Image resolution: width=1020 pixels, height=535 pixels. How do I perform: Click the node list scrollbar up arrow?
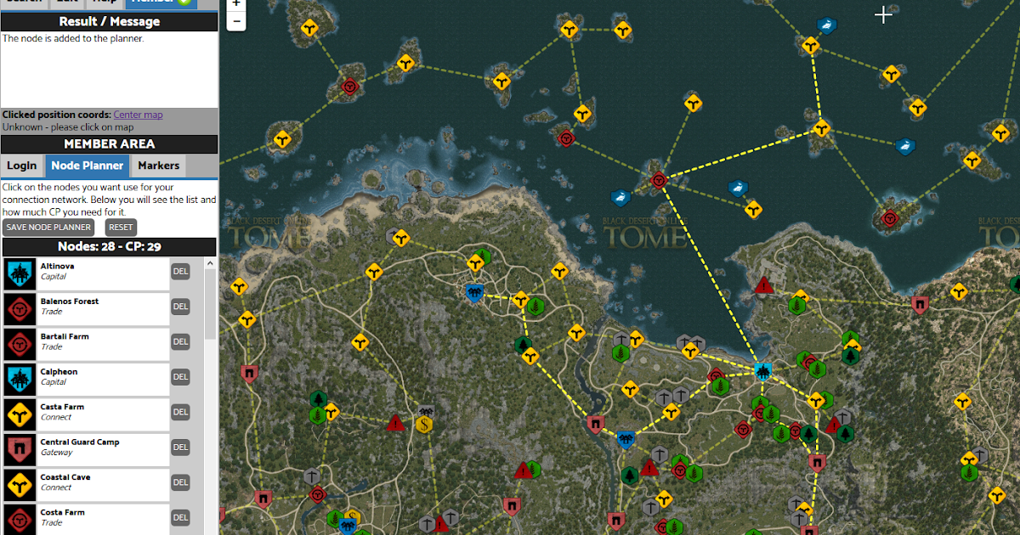211,264
